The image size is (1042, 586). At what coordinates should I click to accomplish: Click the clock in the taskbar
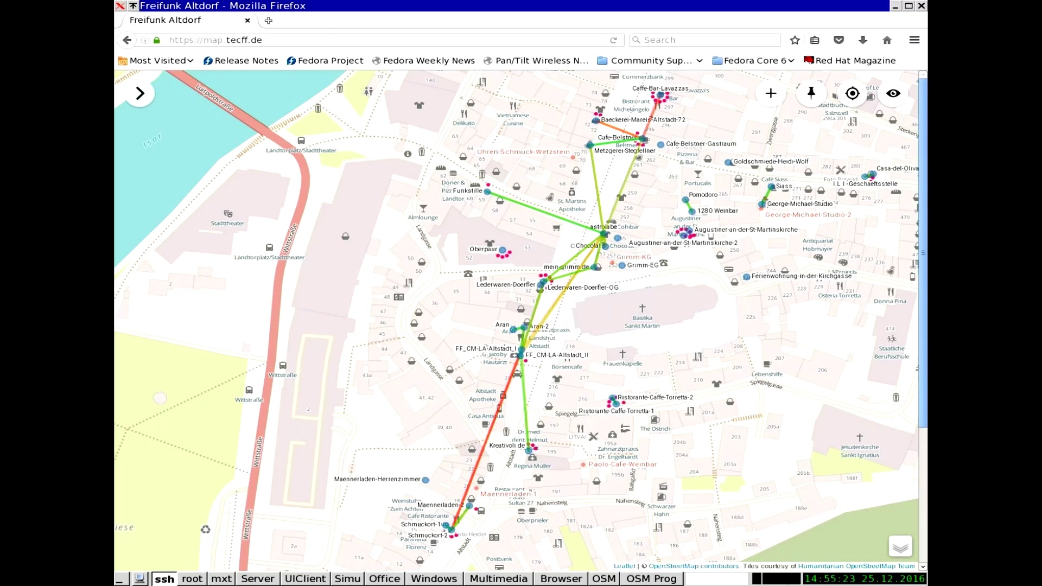click(x=864, y=579)
